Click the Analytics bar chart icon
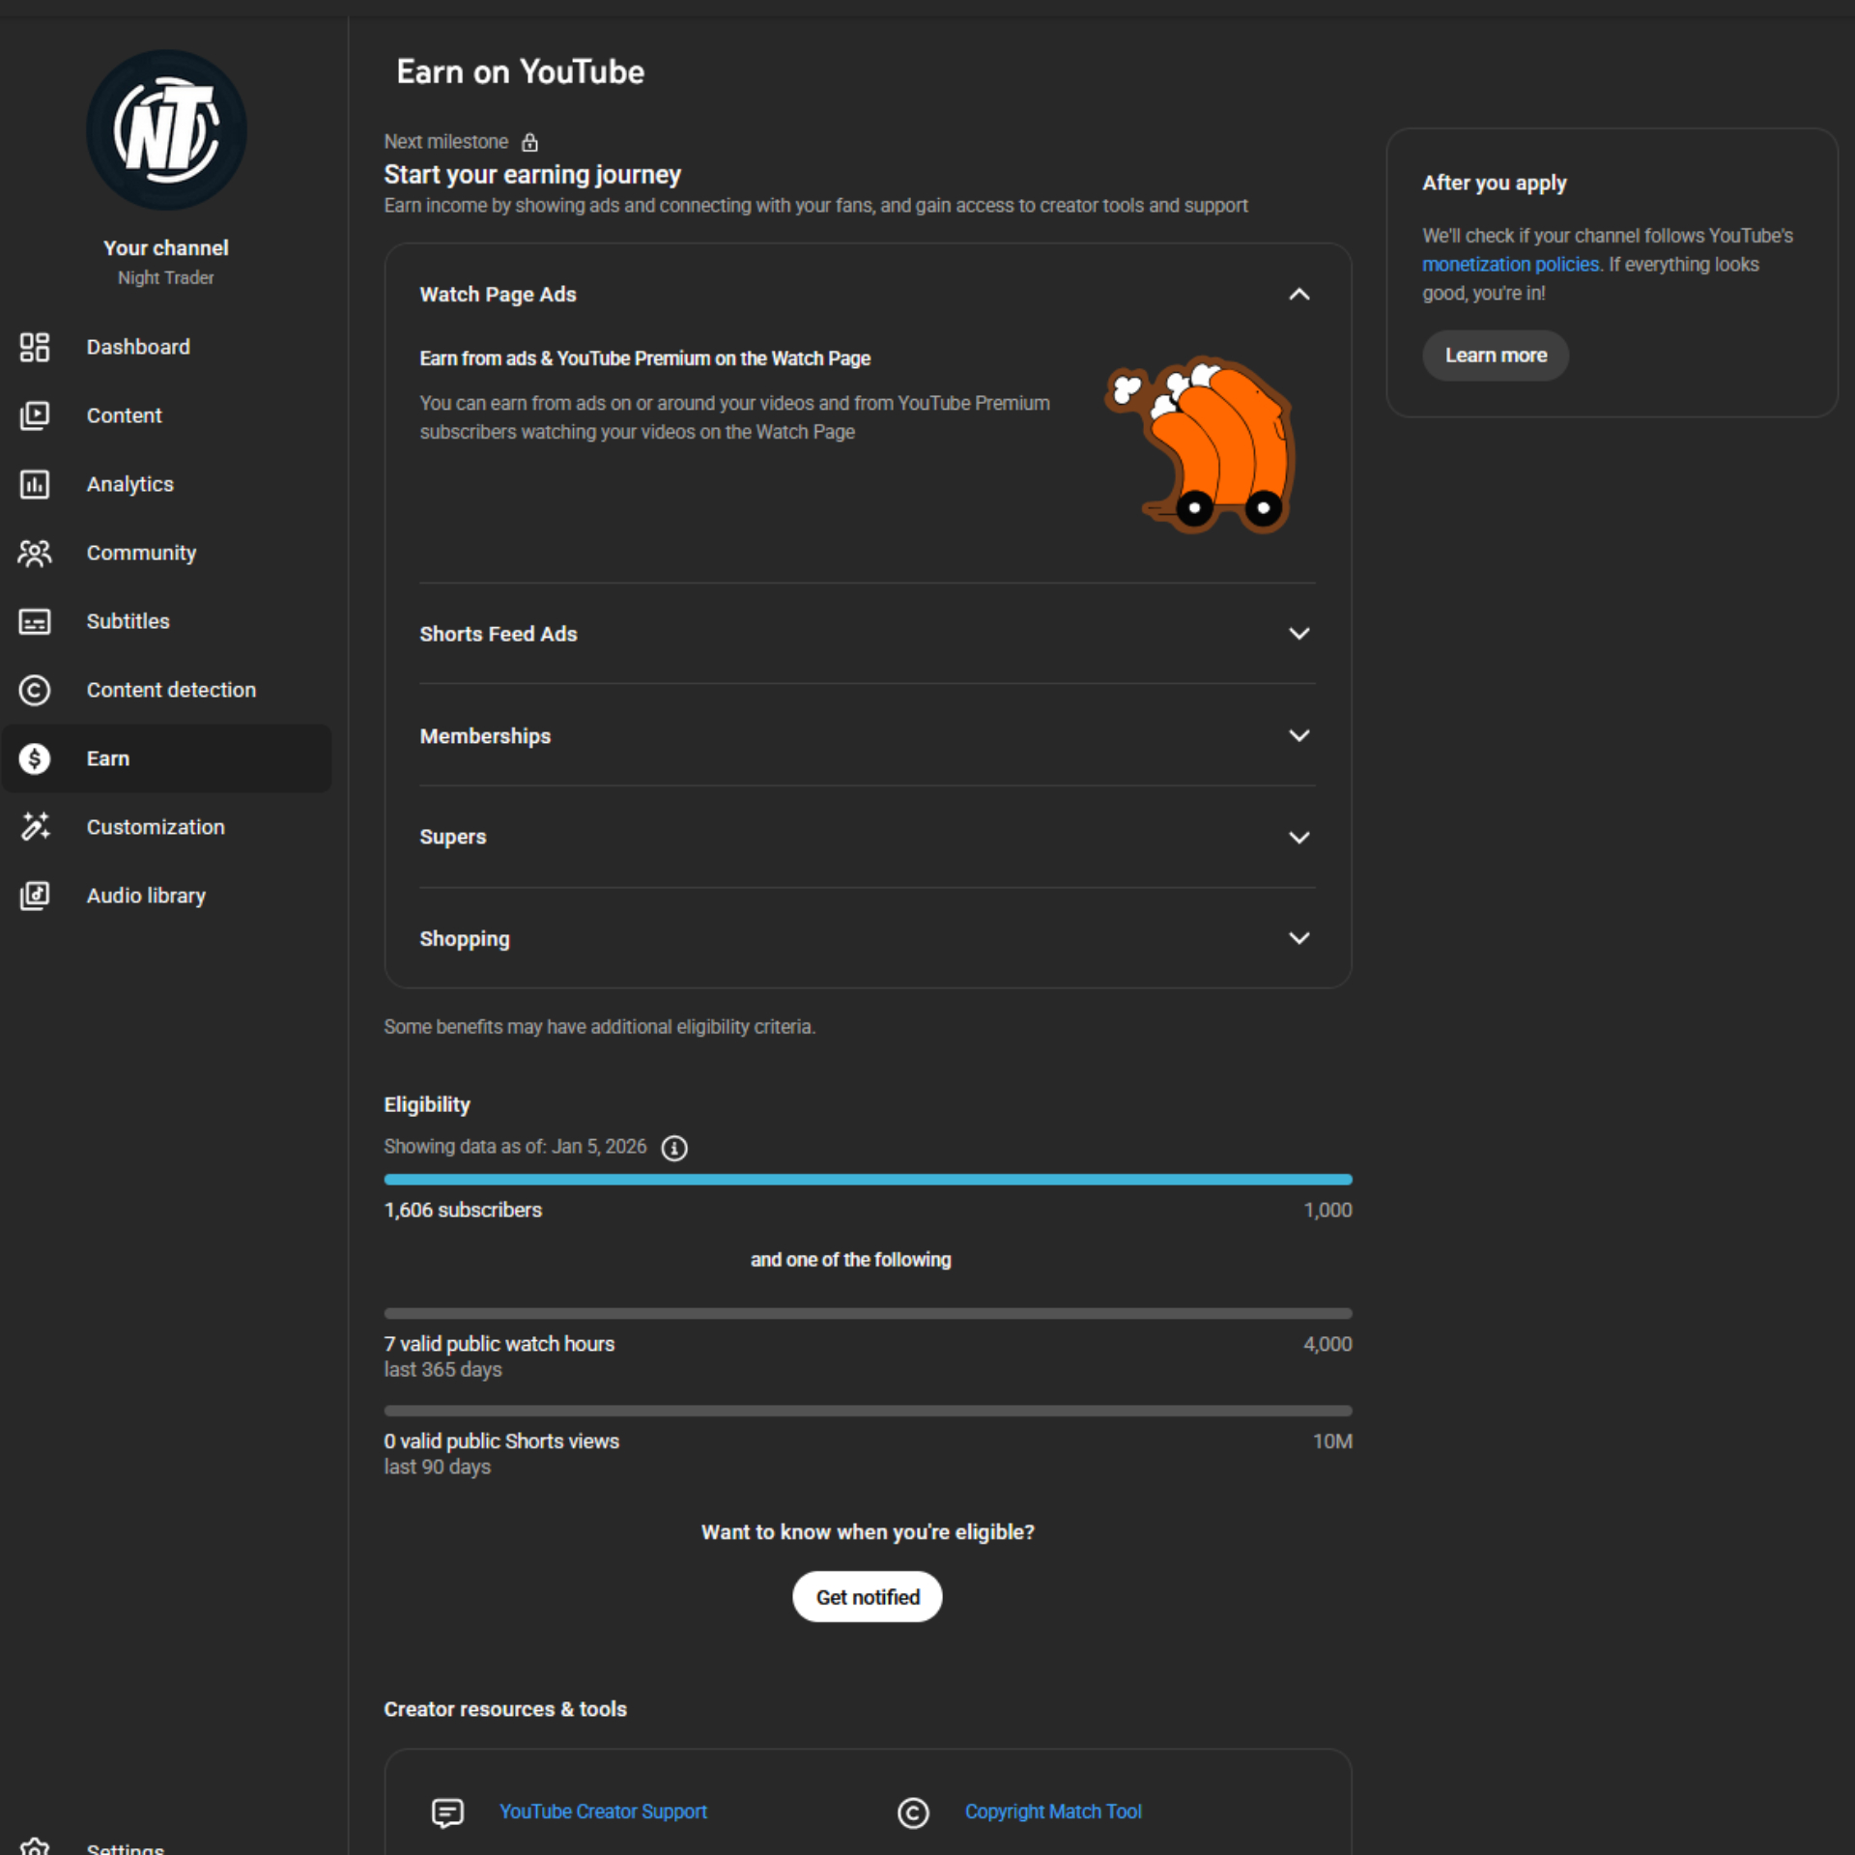This screenshot has height=1855, width=1855. point(35,484)
